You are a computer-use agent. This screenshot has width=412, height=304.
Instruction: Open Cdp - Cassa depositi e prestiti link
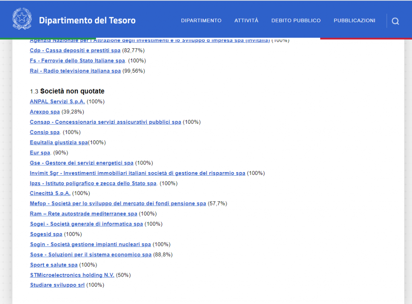pyautogui.click(x=75, y=50)
